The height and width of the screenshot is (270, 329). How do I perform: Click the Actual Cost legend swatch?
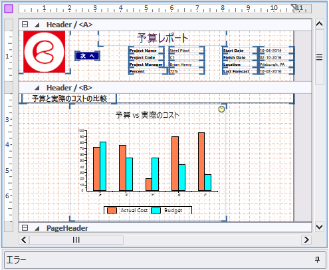click(112, 211)
